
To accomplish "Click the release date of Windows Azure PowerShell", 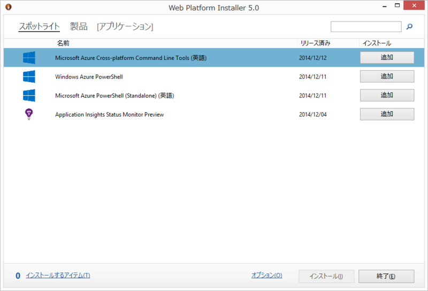I will (313, 76).
